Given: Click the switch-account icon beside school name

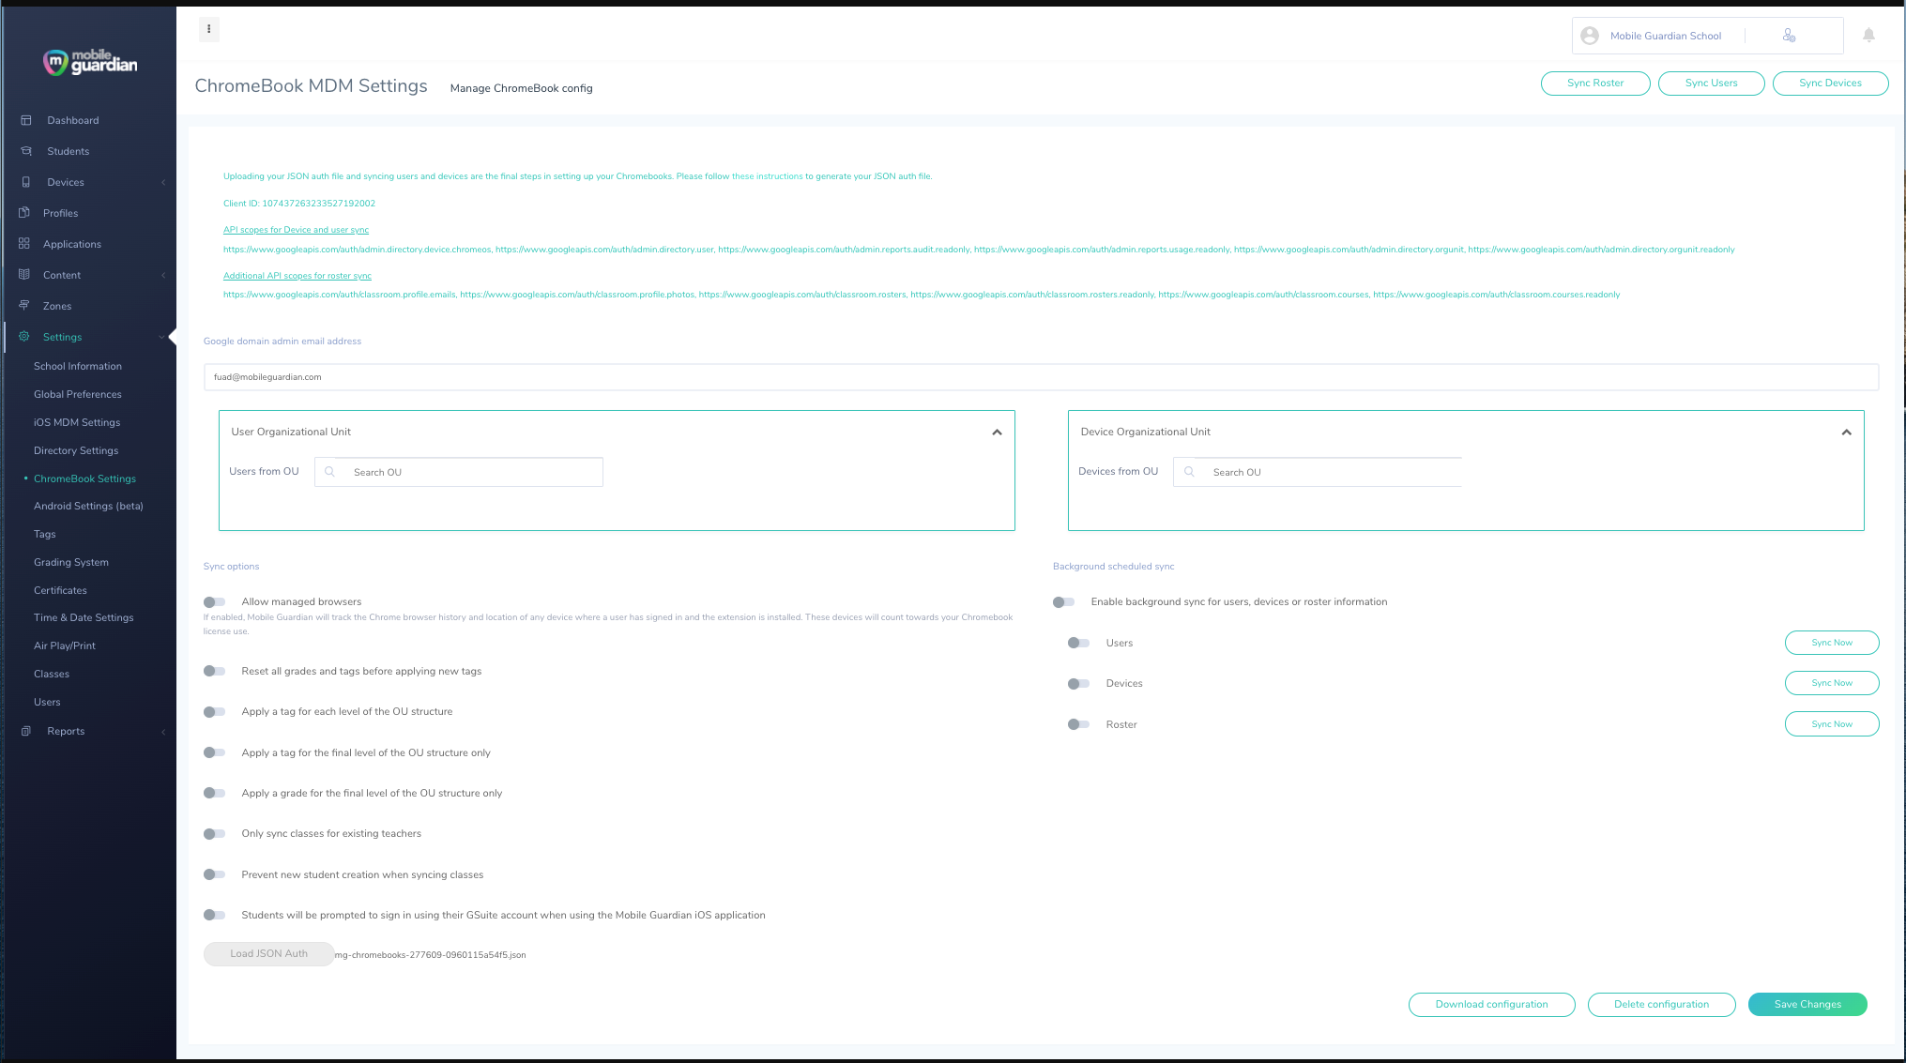Looking at the screenshot, I should coord(1789,36).
